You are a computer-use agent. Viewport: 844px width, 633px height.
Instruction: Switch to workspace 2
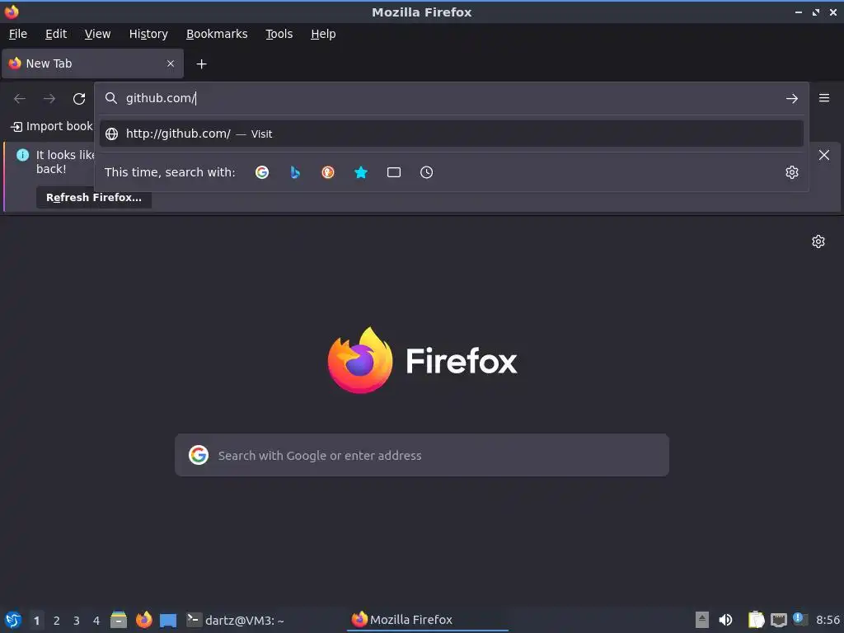coord(57,620)
